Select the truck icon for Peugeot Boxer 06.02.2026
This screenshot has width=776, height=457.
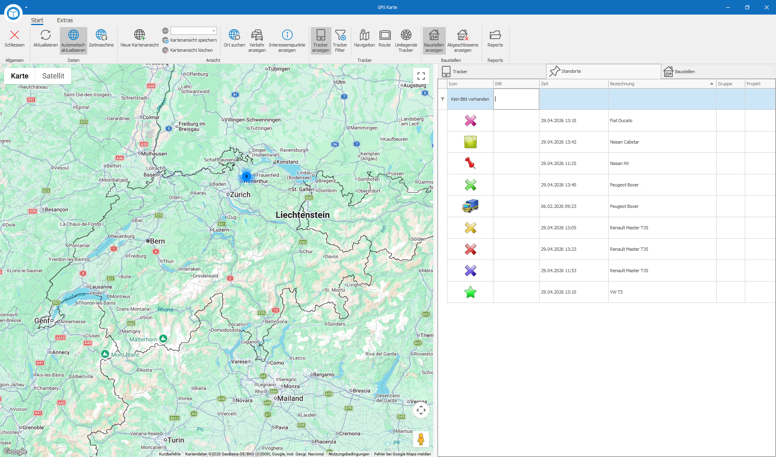click(x=470, y=206)
